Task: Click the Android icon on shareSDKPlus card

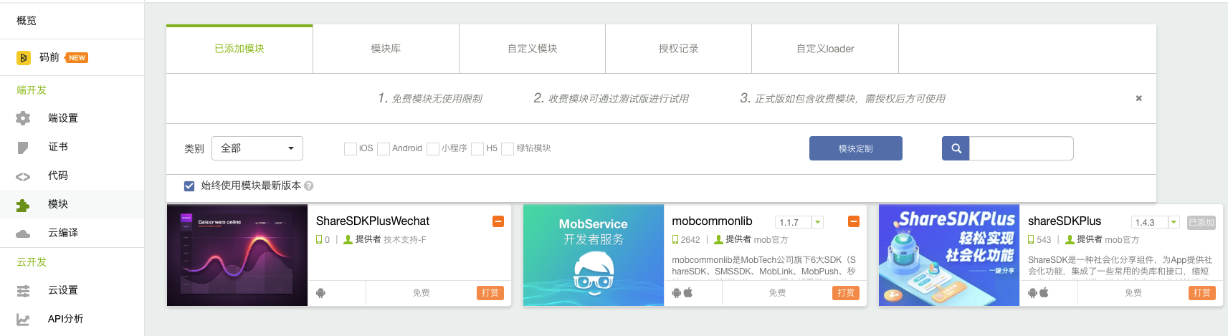Action: [1032, 292]
